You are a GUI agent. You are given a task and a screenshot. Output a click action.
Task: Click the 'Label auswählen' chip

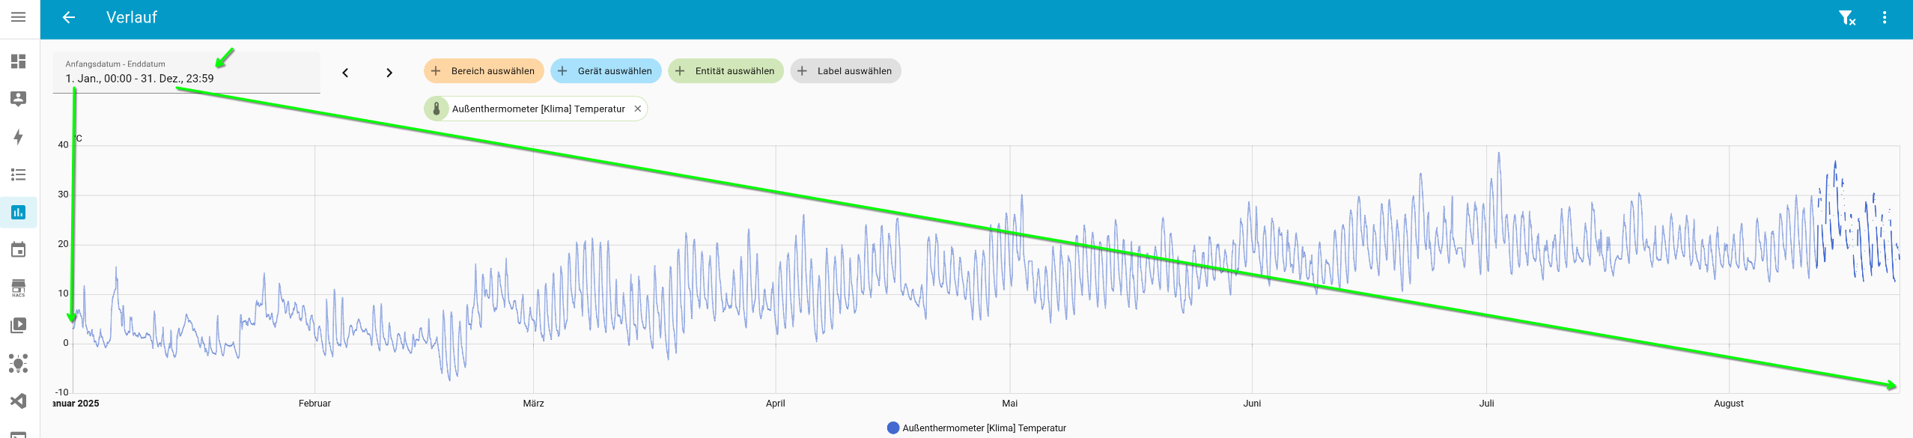tap(845, 71)
